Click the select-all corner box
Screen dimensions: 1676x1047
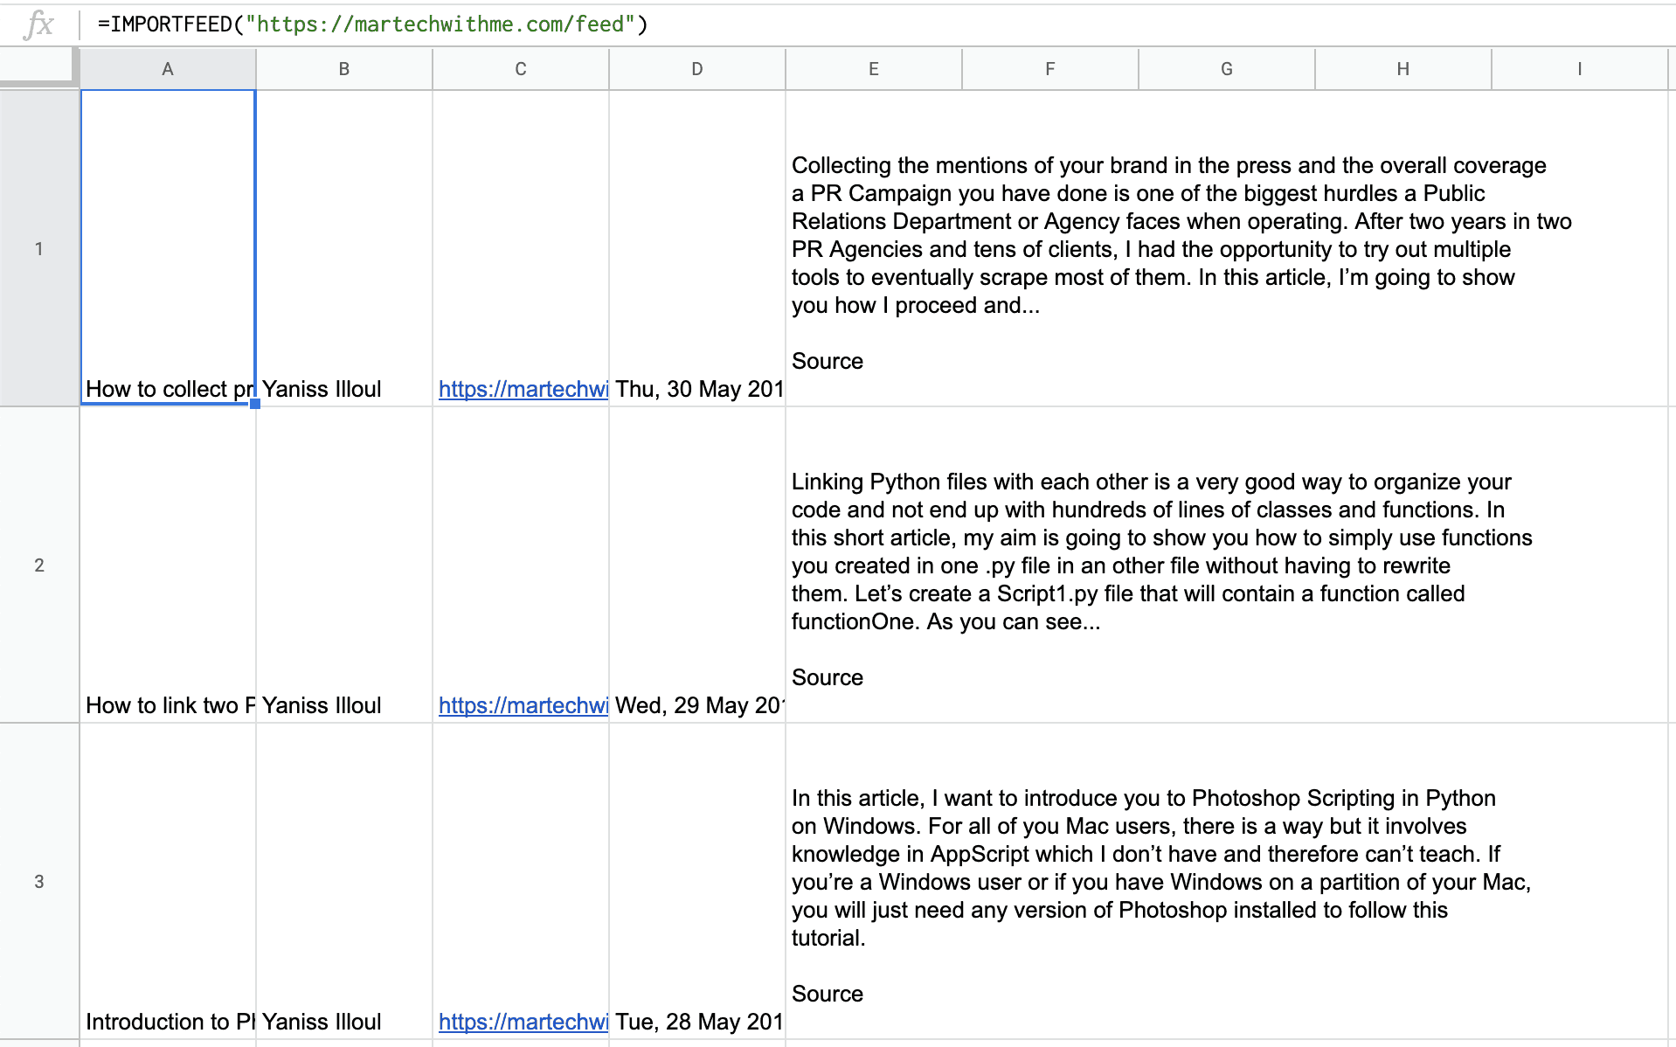pos(38,67)
